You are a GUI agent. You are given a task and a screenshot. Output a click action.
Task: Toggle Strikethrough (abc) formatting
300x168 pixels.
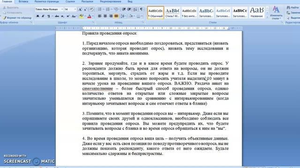point(57,16)
